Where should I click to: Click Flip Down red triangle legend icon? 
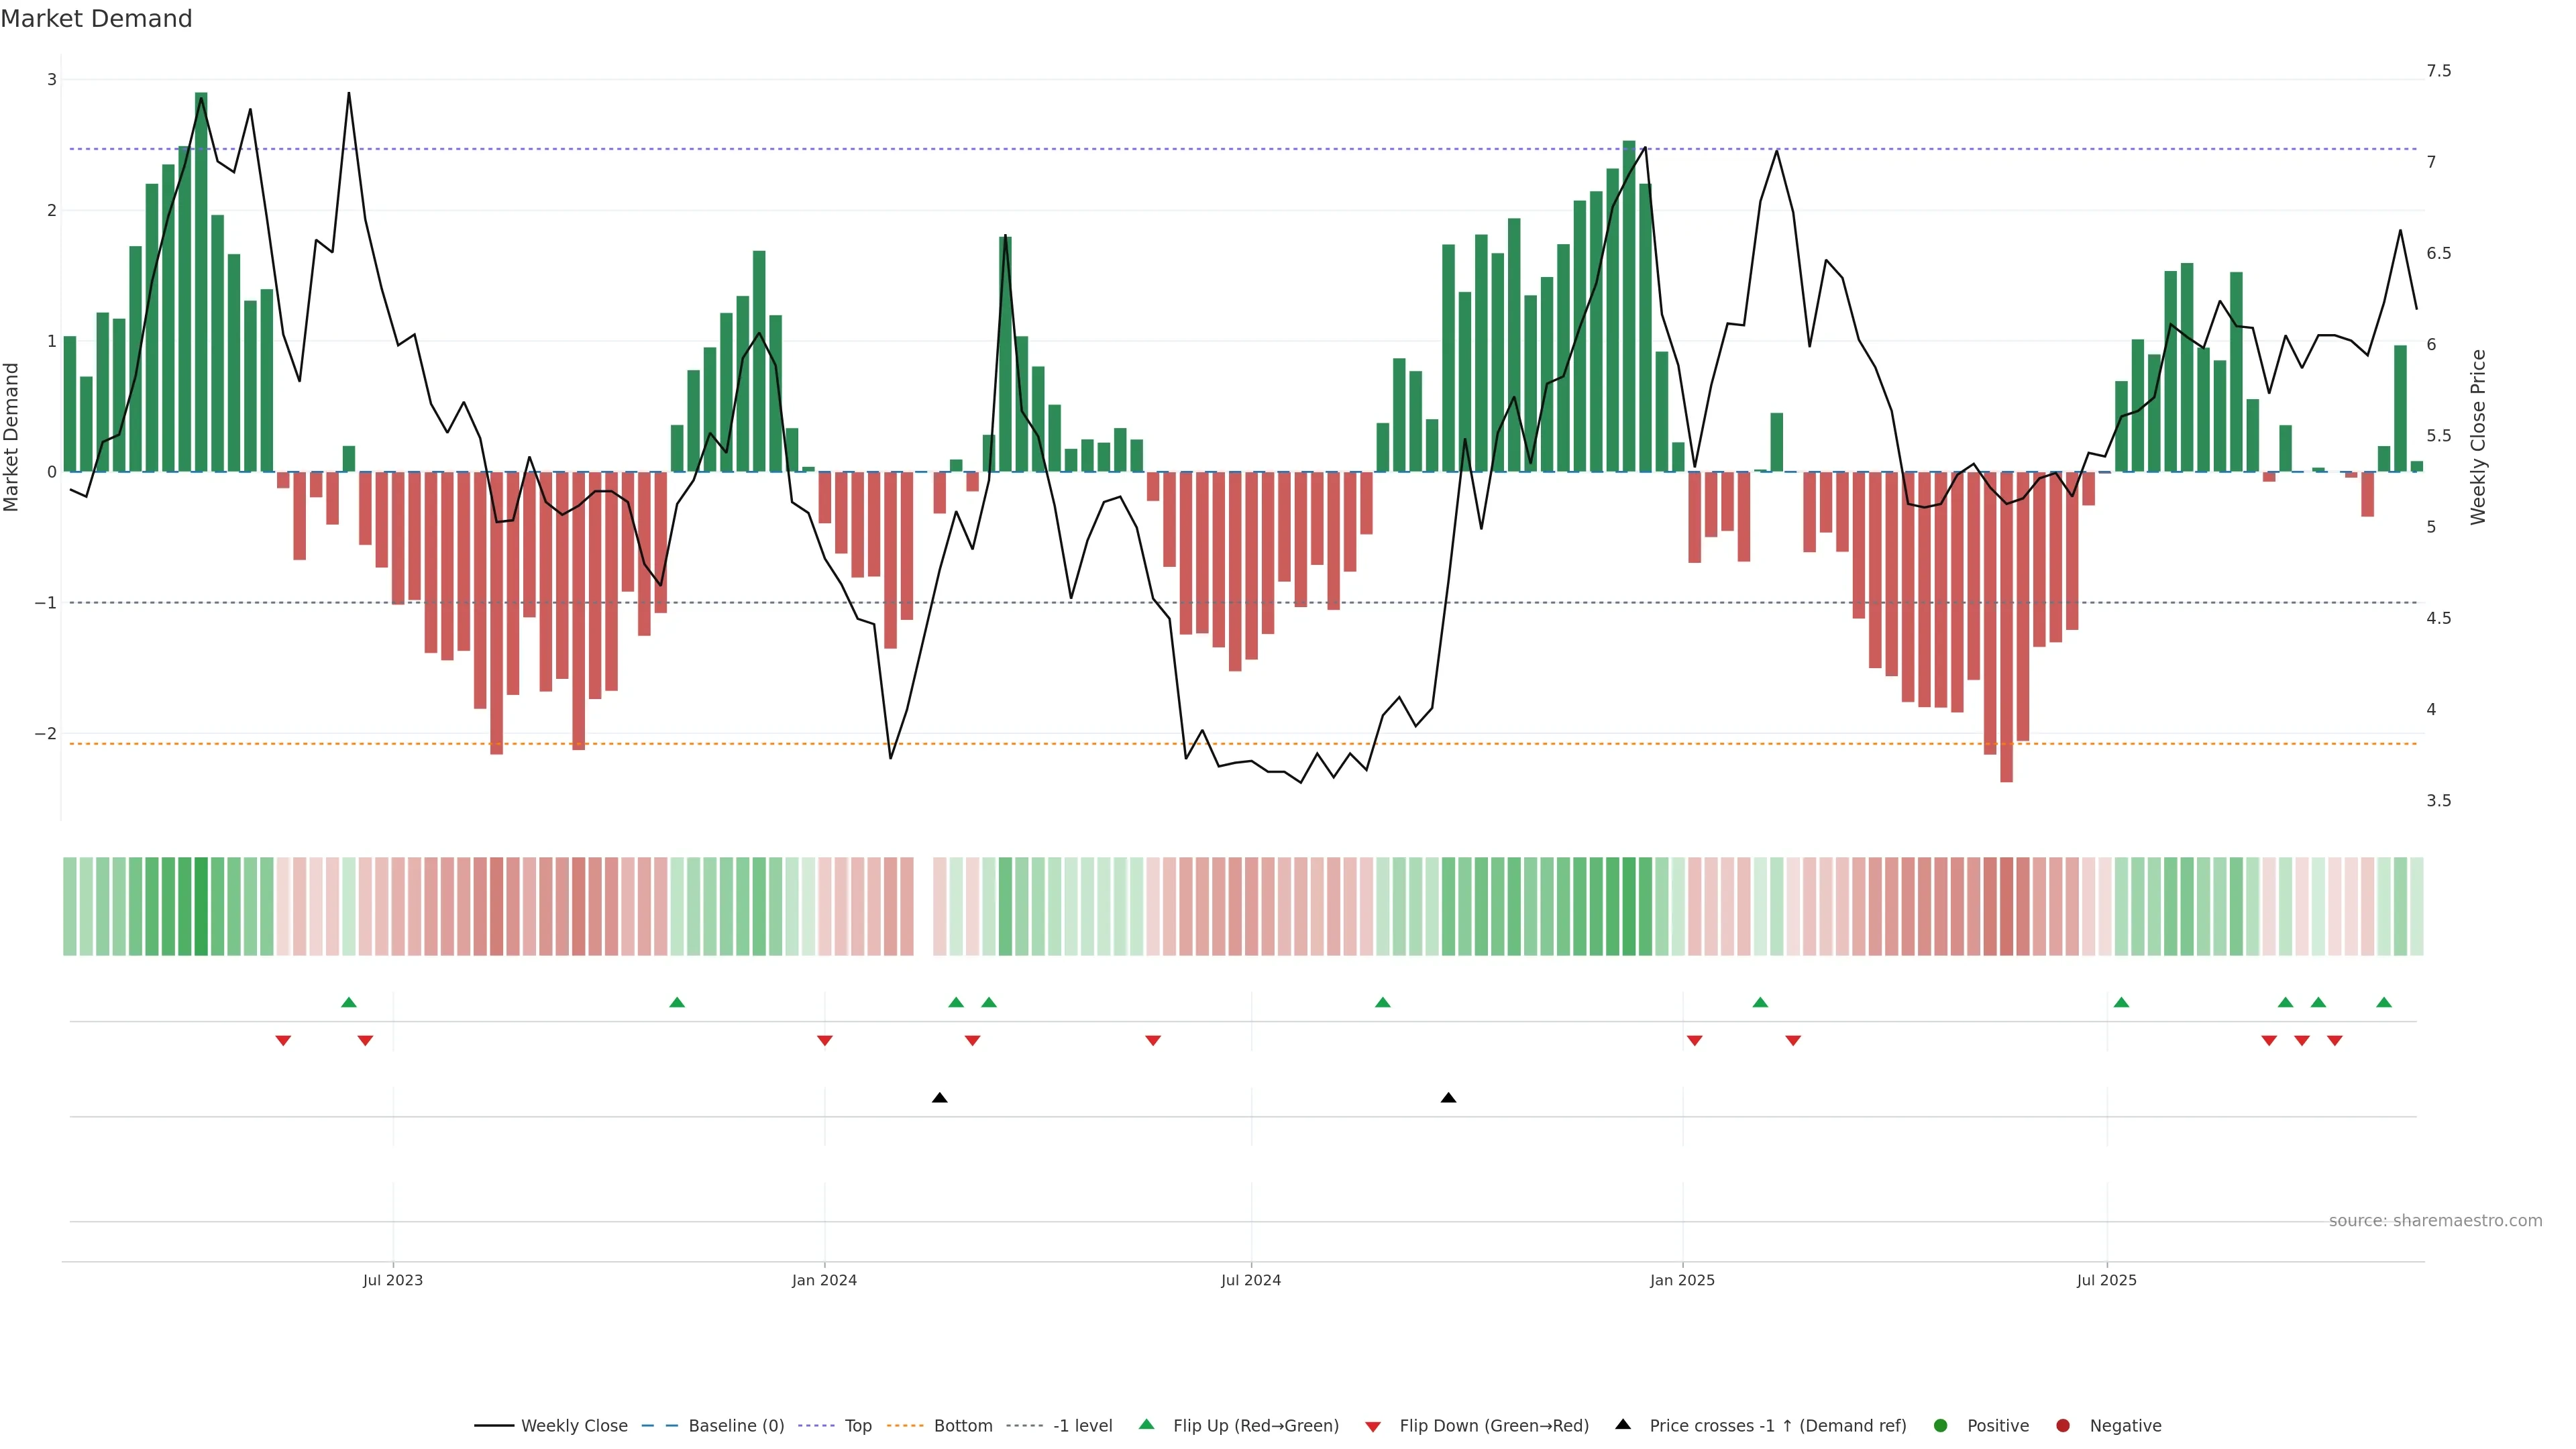1373,1426
